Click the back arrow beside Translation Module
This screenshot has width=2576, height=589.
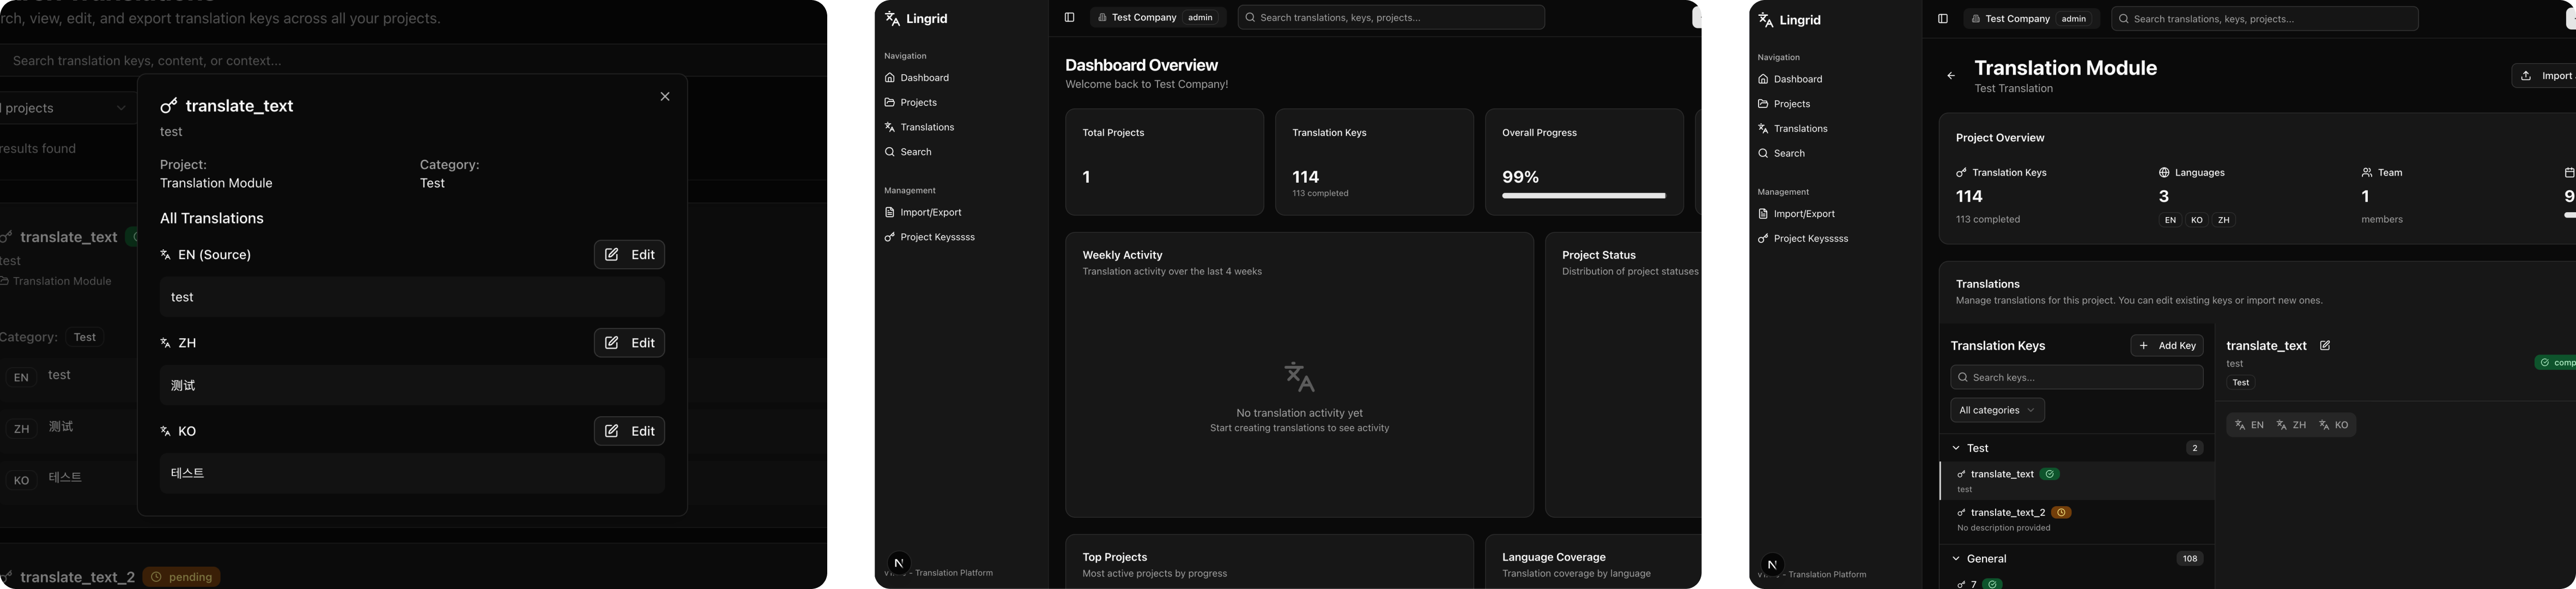(x=1950, y=76)
